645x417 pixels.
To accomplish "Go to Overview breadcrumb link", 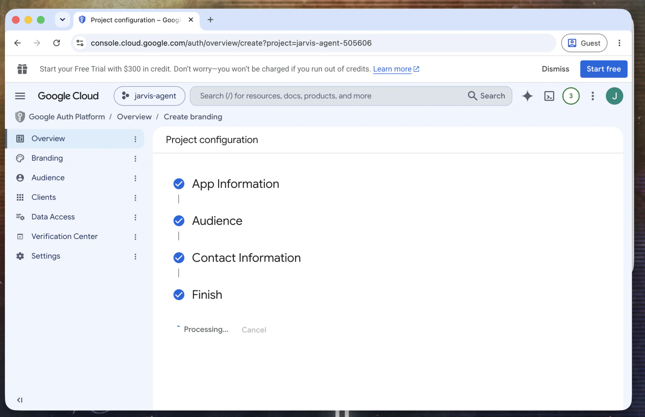I will [x=134, y=117].
